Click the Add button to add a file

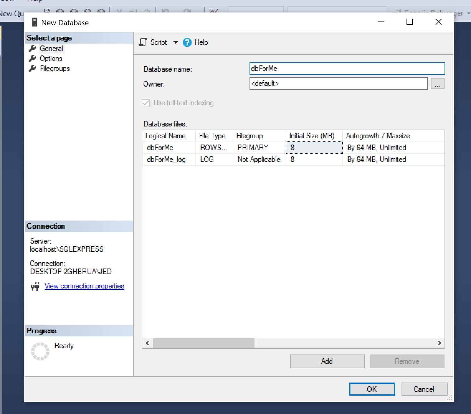[x=327, y=361]
